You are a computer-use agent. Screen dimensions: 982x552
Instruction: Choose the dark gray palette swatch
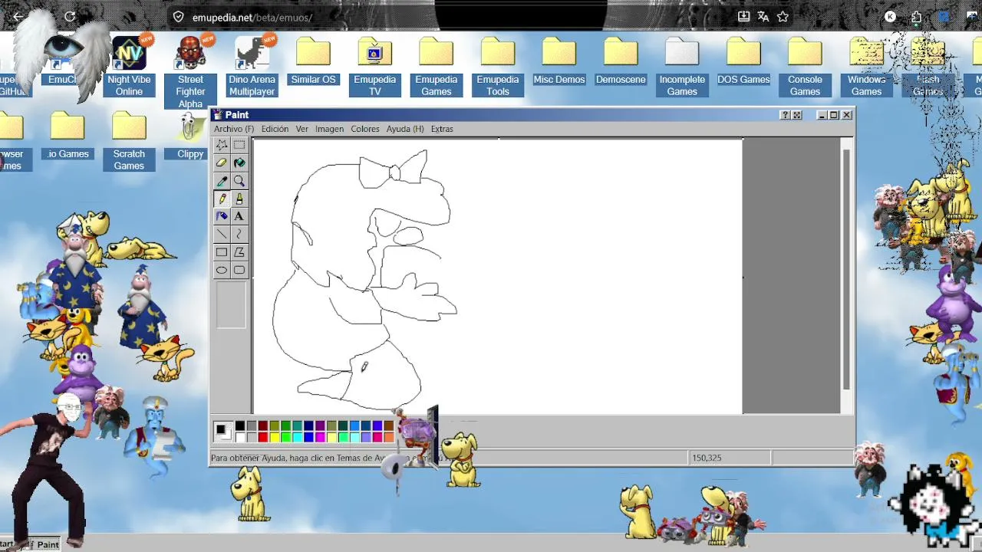coord(252,426)
